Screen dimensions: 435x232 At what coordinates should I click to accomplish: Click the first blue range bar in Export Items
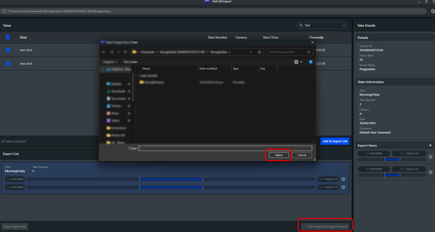point(392,160)
